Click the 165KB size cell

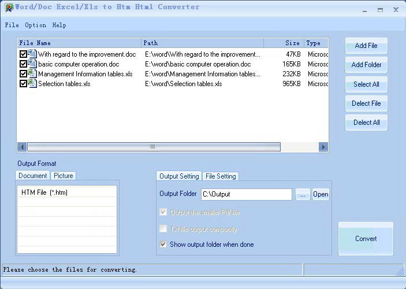point(291,64)
